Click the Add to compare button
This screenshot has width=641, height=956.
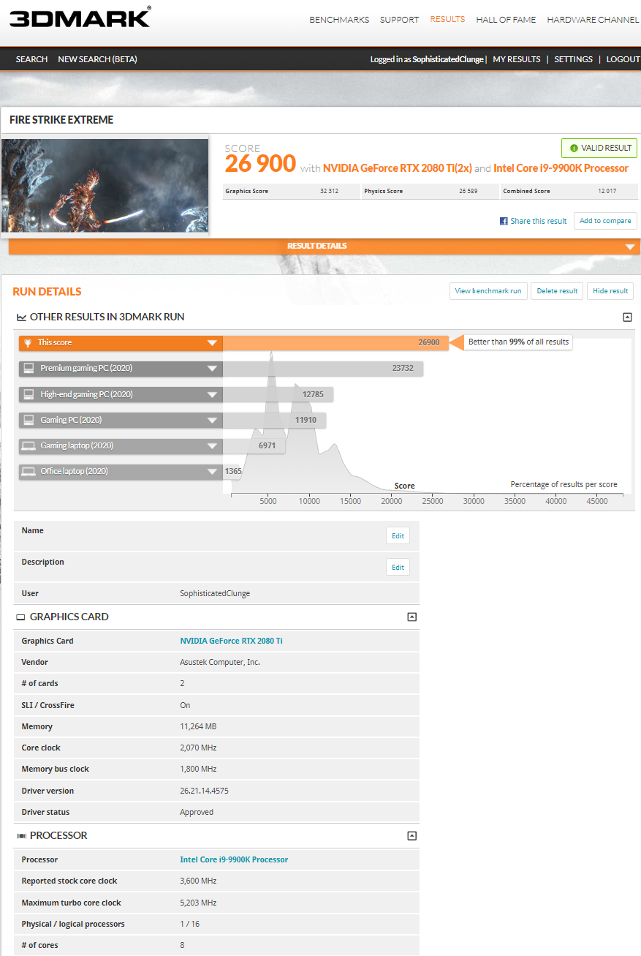coord(605,221)
